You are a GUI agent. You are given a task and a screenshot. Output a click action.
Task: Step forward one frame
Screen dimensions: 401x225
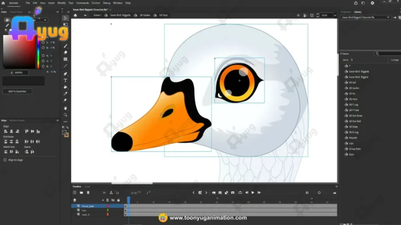(x=259, y=192)
